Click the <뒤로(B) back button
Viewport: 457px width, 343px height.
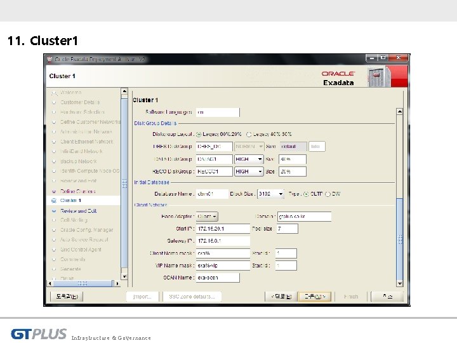pyautogui.click(x=281, y=297)
